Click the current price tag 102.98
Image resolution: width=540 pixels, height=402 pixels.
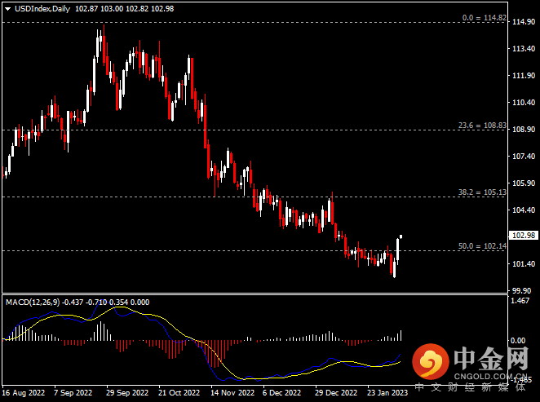point(519,235)
